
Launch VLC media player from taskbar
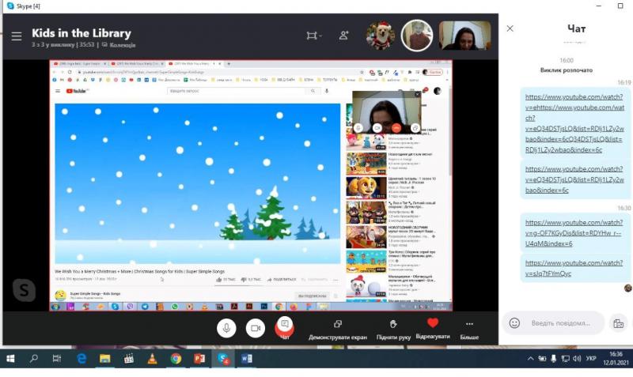coord(152,359)
